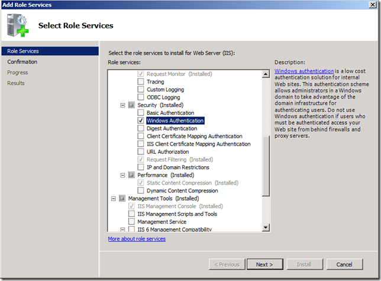Uncheck the Windows Authentication checkbox

[141, 121]
